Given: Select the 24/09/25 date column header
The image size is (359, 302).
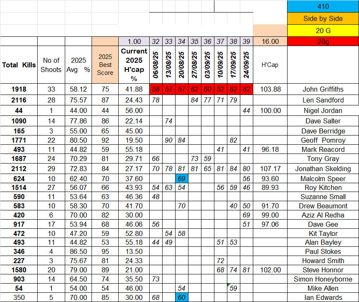Looking at the screenshot, I should click(x=247, y=65).
